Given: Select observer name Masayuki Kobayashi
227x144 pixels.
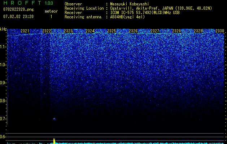Looking at the screenshot, I should click(x=130, y=4).
